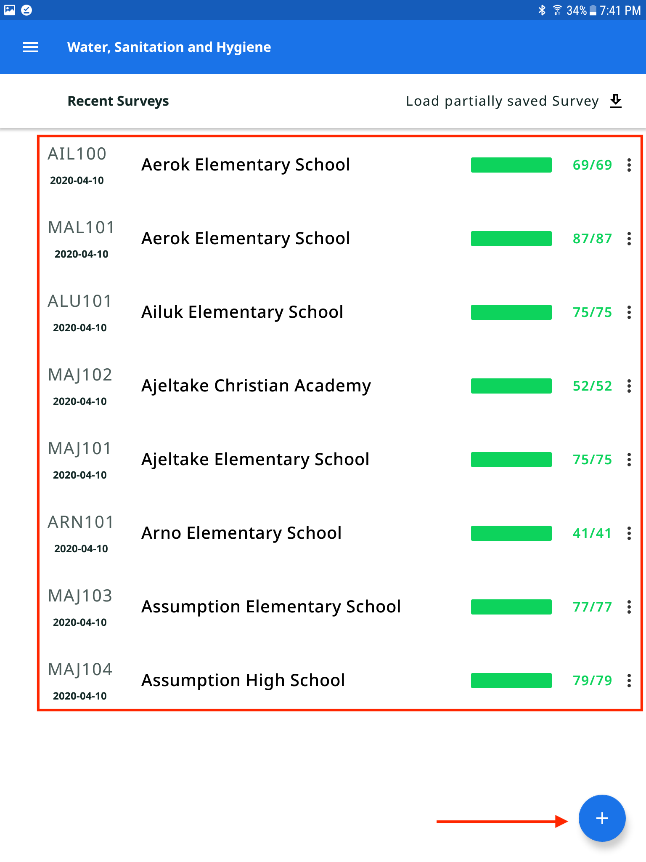Click the MAJ103 school code
Image resolution: width=646 pixels, height=862 pixels.
pyautogui.click(x=80, y=596)
